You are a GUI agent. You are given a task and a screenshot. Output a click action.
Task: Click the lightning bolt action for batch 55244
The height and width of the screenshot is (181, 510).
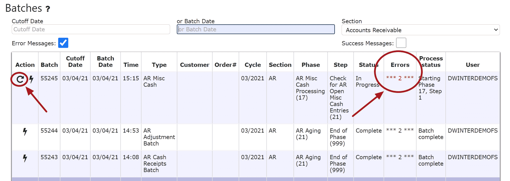[x=25, y=131]
